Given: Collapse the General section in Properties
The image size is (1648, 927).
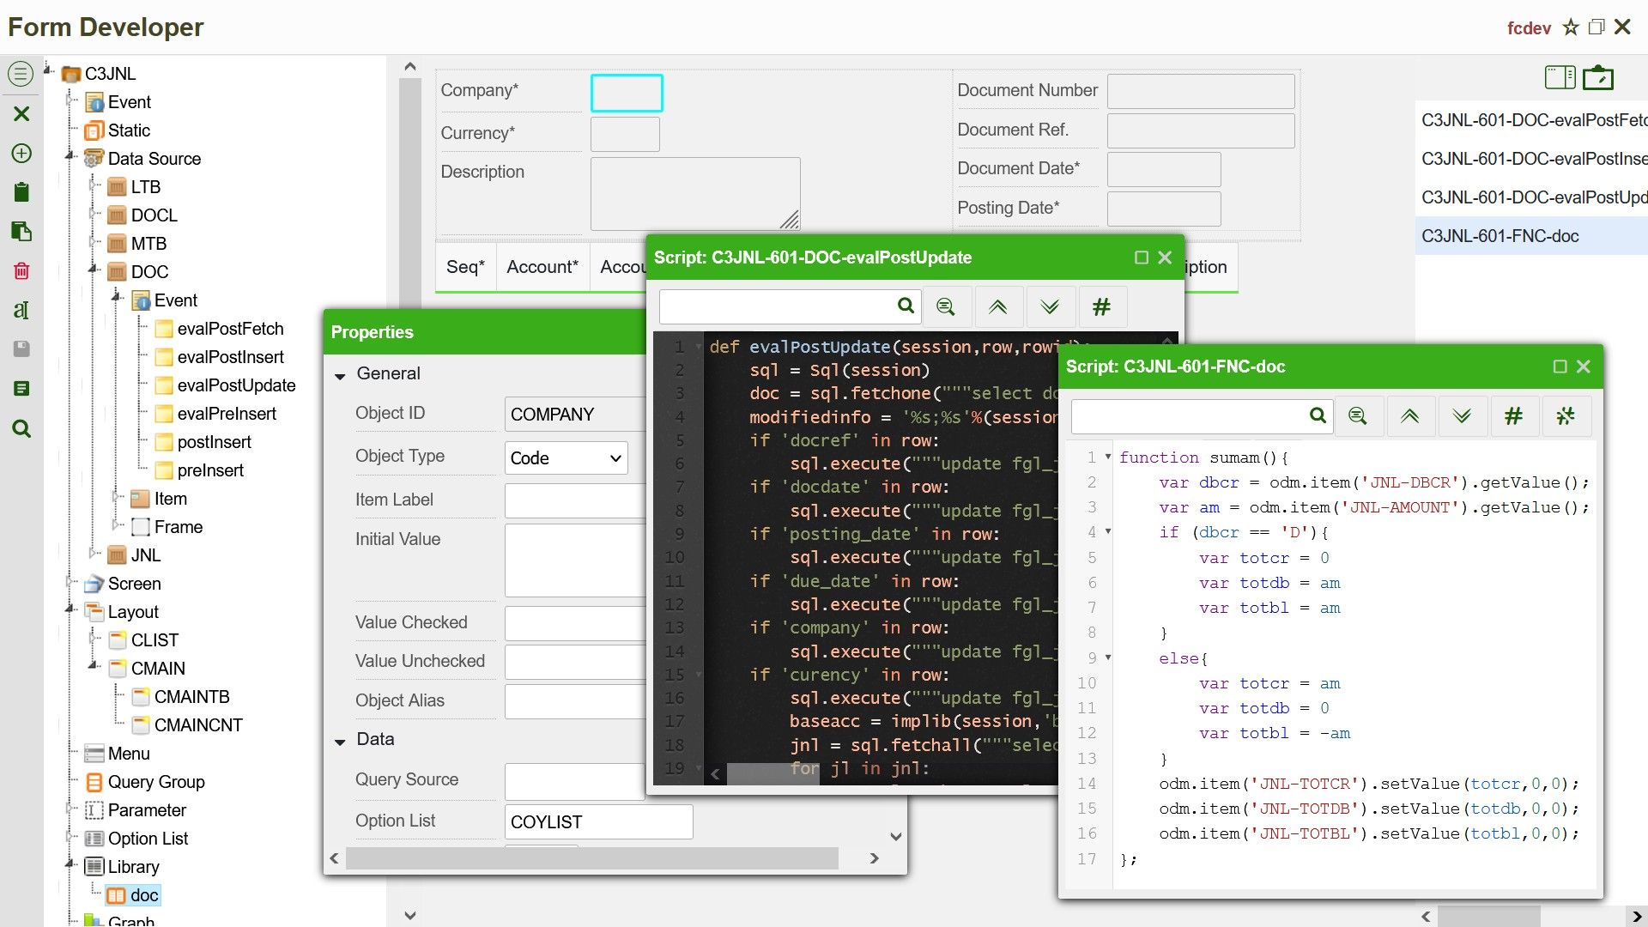Looking at the screenshot, I should tap(340, 375).
